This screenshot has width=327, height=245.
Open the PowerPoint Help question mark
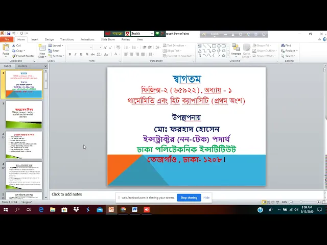point(325,39)
